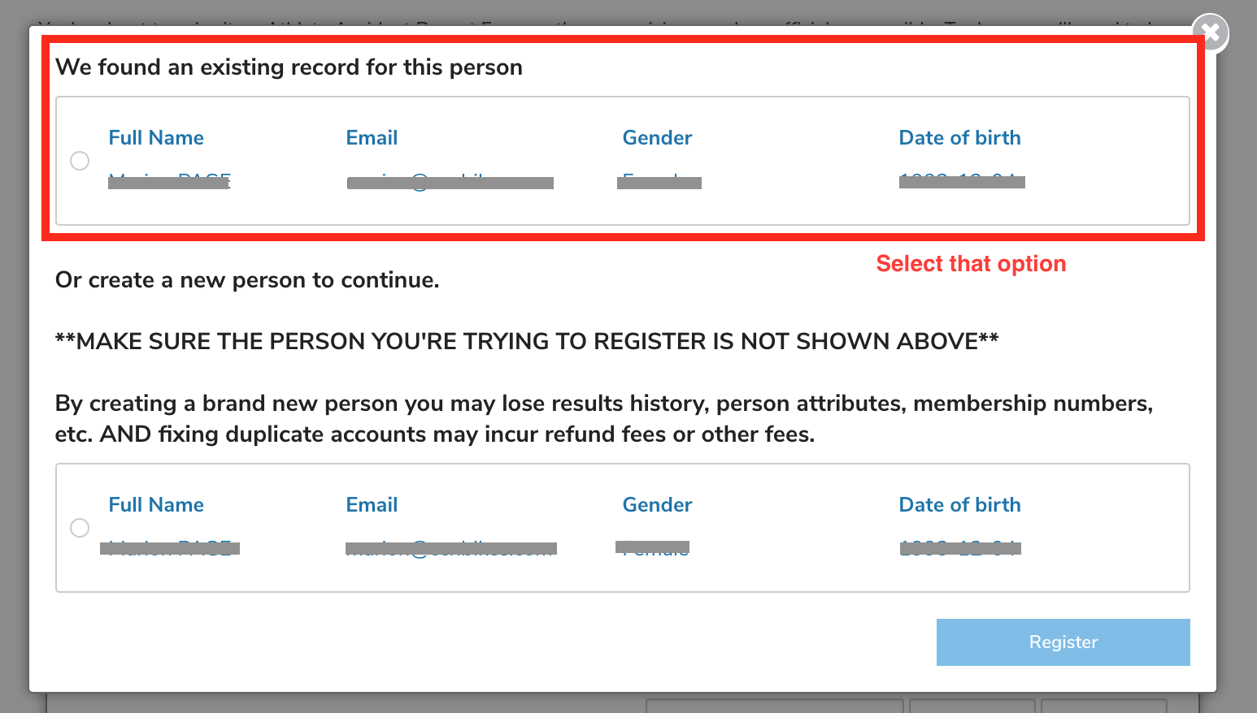Image resolution: width=1257 pixels, height=713 pixels.
Task: Close the dialog with the X icon
Action: click(x=1211, y=32)
